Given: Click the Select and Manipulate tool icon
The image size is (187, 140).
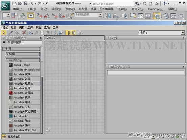Looking at the screenshot, I should point(23,16).
